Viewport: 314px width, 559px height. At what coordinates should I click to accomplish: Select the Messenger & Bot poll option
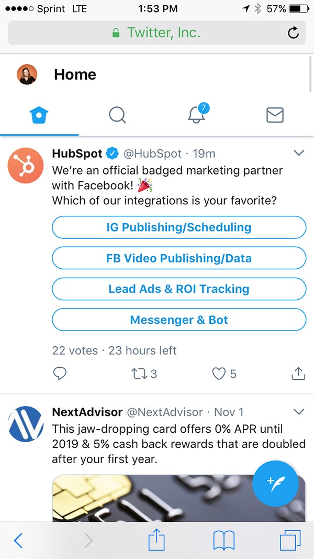[x=179, y=320]
